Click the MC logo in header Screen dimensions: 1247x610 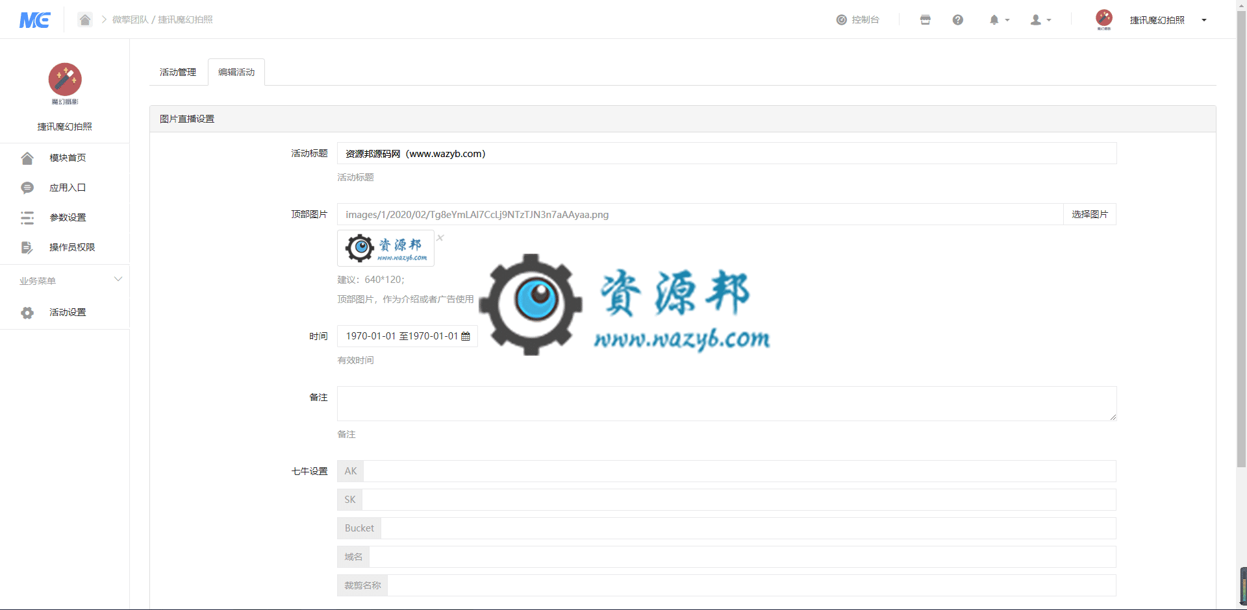point(34,20)
